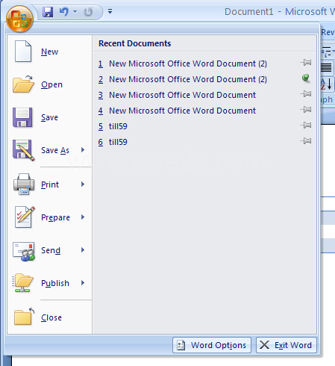The height and width of the screenshot is (366, 335).
Task: Expand the Print submenu arrow
Action: [x=83, y=184]
